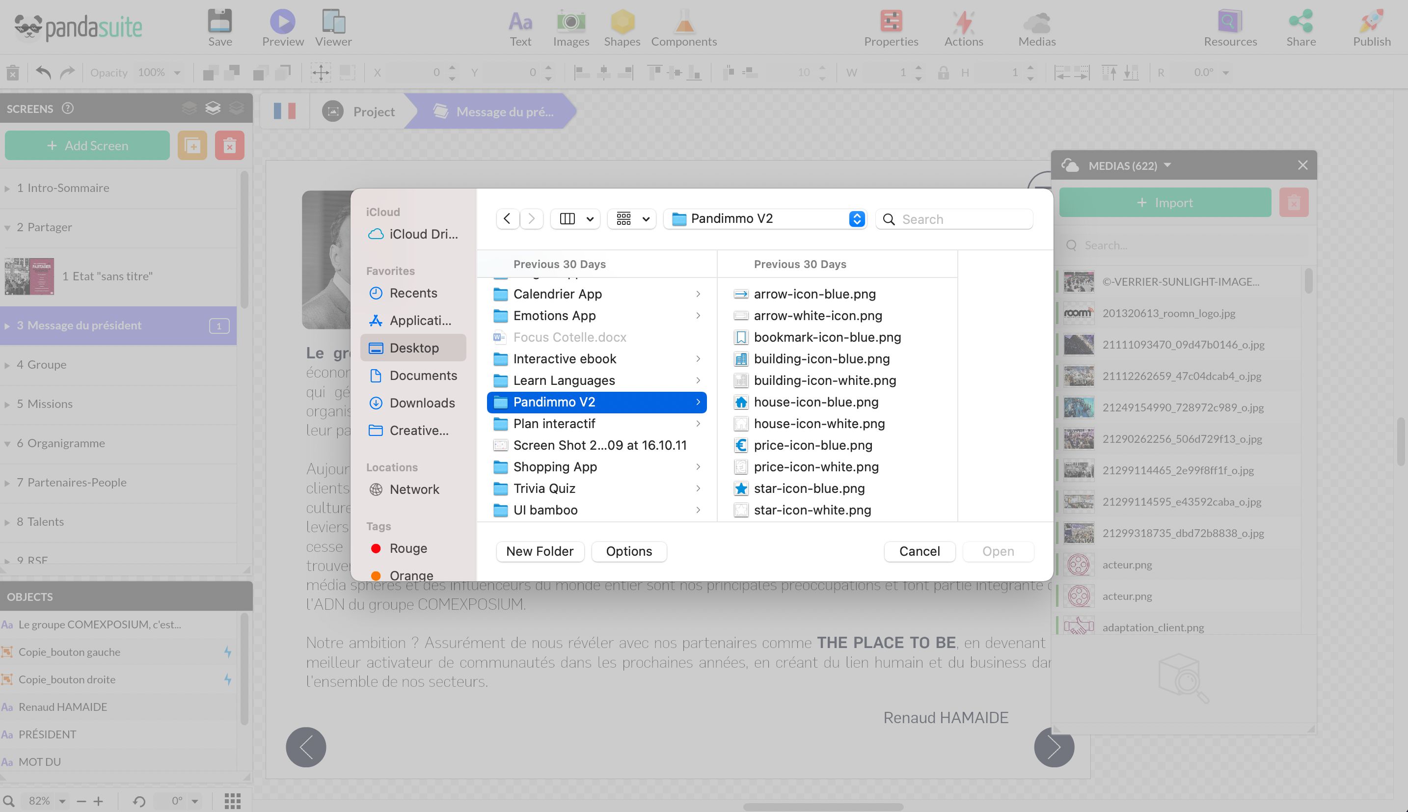Click the Actions lightning icon

[x=964, y=22]
